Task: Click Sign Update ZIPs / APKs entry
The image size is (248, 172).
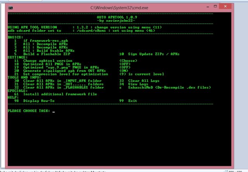Action: 152,54
